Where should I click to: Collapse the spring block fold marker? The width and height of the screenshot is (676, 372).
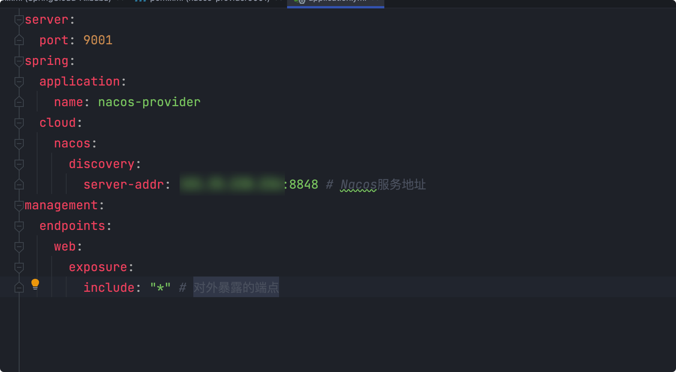(x=19, y=61)
